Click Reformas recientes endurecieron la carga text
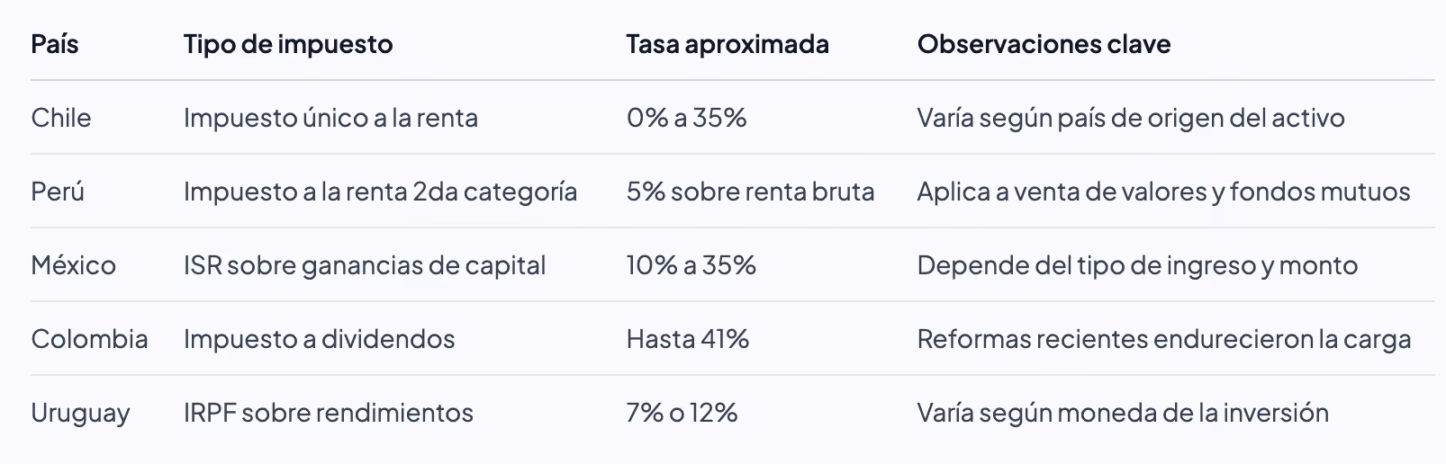This screenshot has height=464, width=1446. pyautogui.click(x=1164, y=339)
